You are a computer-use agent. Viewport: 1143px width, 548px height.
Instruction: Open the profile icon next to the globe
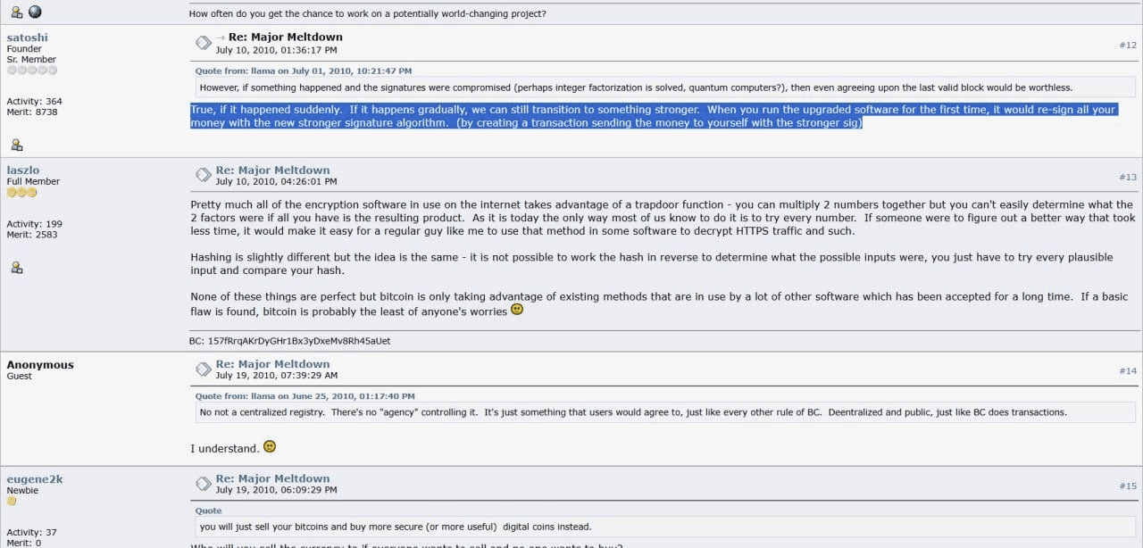16,12
